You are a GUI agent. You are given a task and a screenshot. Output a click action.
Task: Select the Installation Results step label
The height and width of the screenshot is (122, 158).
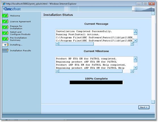(20, 51)
